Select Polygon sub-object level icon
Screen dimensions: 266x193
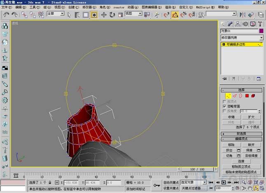pos(247,96)
